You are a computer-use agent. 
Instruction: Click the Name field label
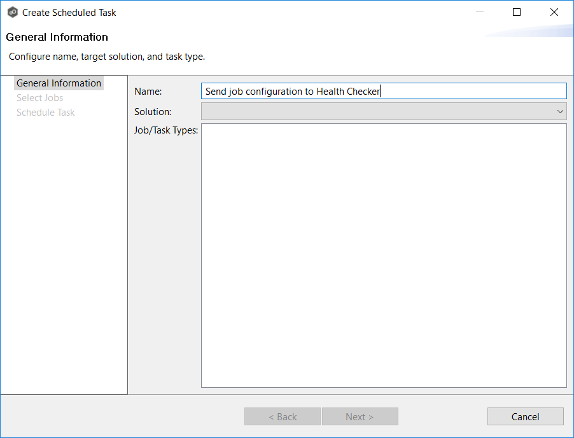point(148,91)
